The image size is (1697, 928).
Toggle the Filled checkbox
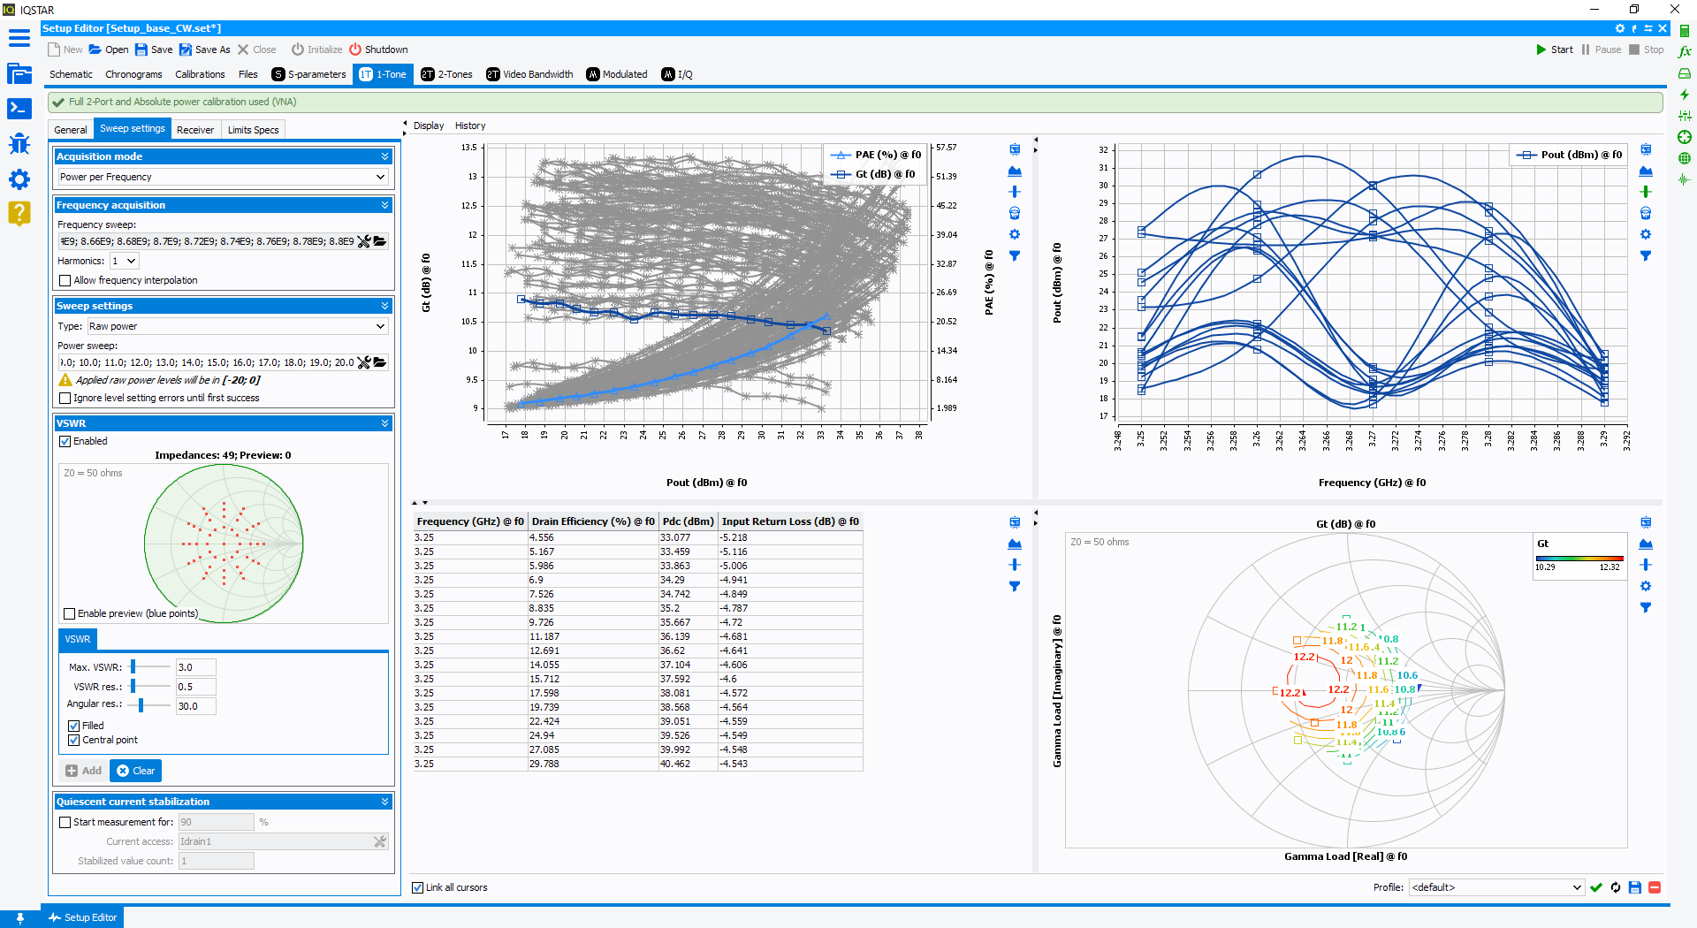(74, 726)
